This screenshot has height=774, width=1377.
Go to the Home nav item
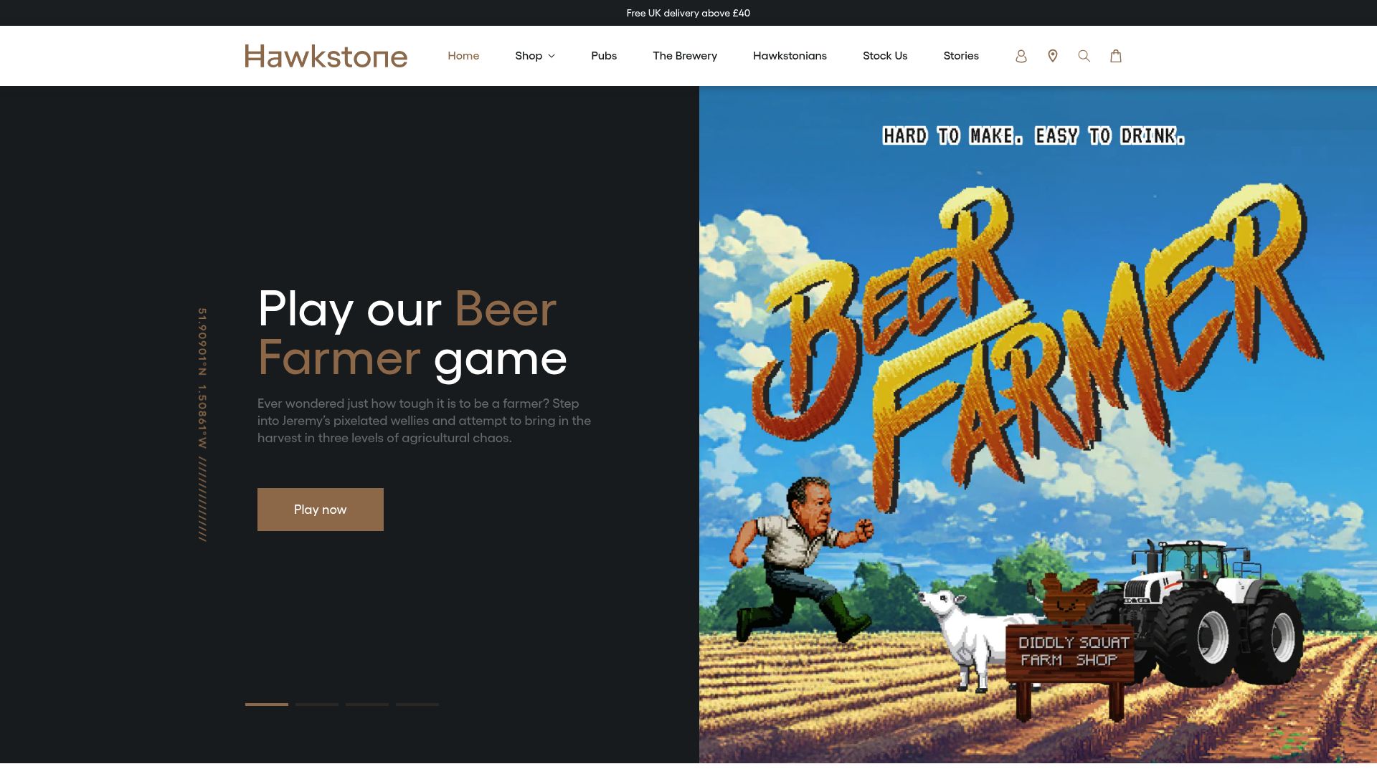tap(463, 56)
